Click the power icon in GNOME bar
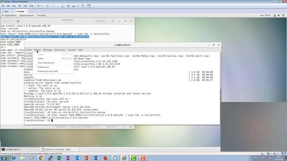Viewport: 287px width, 161px height. (x=283, y=16)
